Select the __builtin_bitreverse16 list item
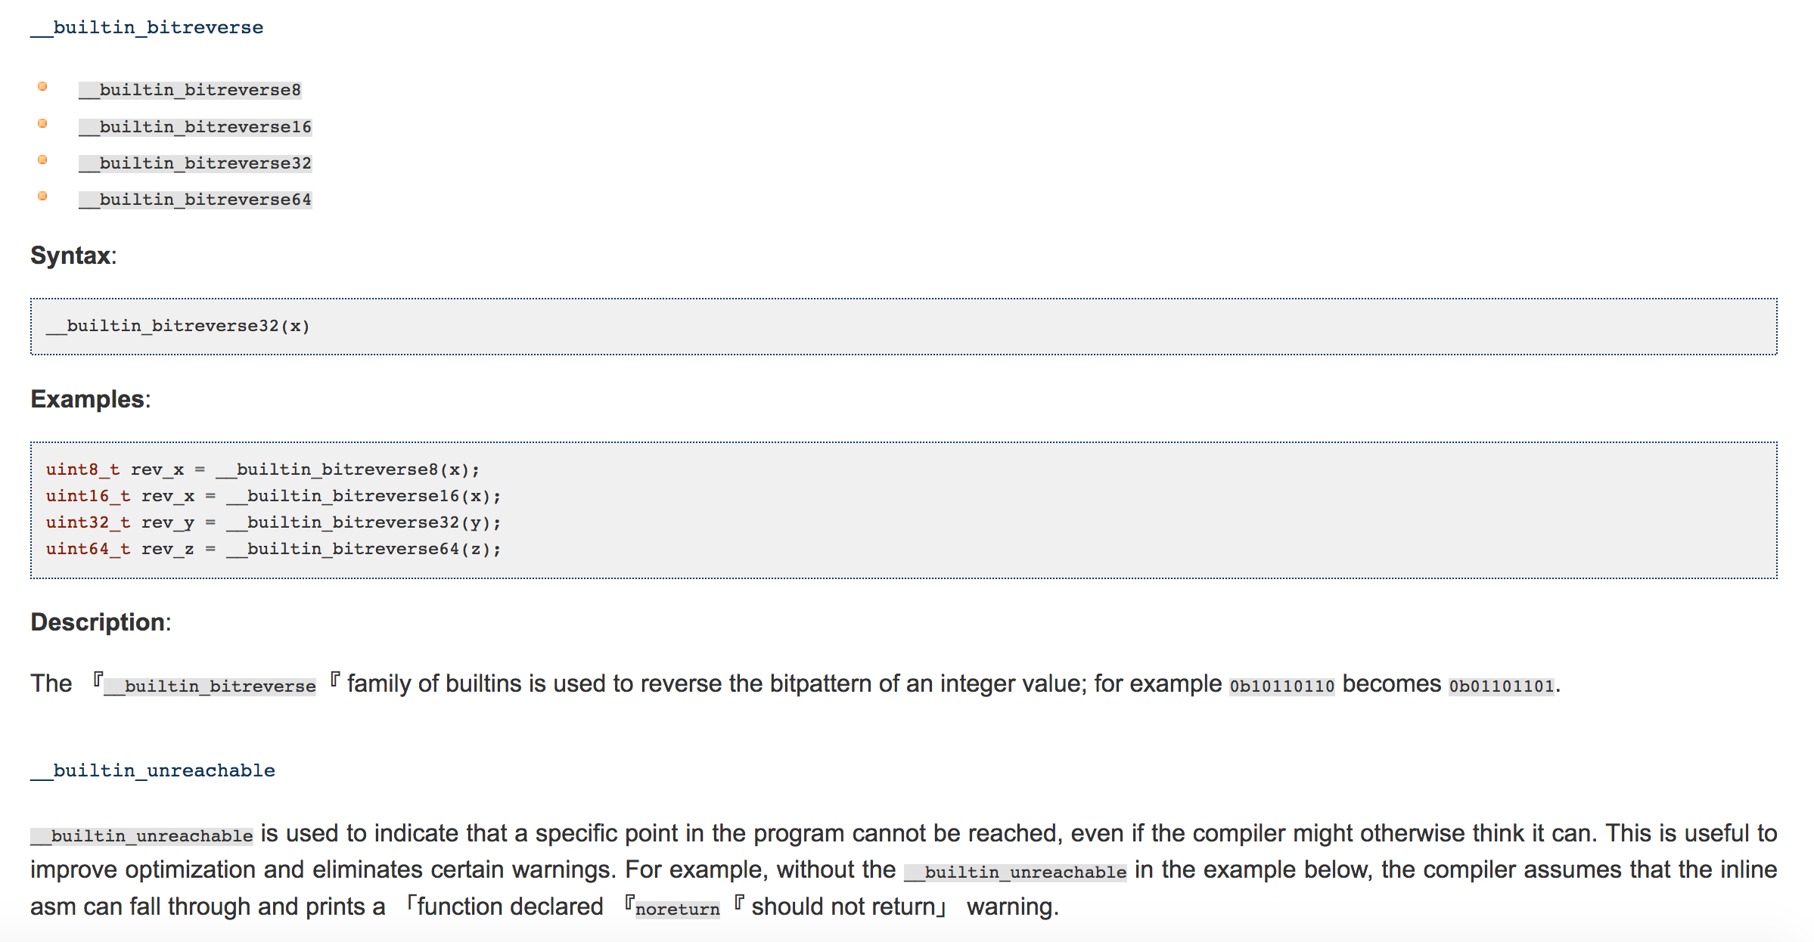This screenshot has height=942, width=1814. coord(195,127)
